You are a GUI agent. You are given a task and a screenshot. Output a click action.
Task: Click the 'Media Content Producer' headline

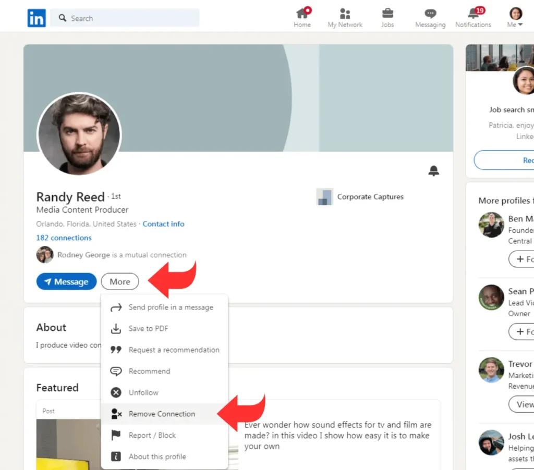point(82,209)
